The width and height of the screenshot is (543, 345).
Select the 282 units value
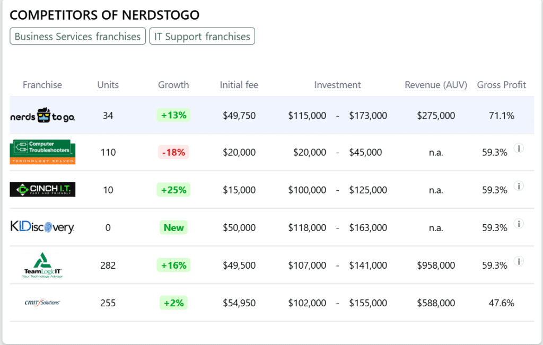108,266
